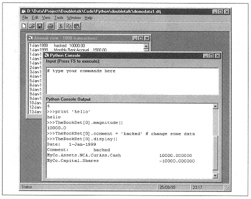
Task: Click the console output scroll up arrow
Action: click(216, 107)
